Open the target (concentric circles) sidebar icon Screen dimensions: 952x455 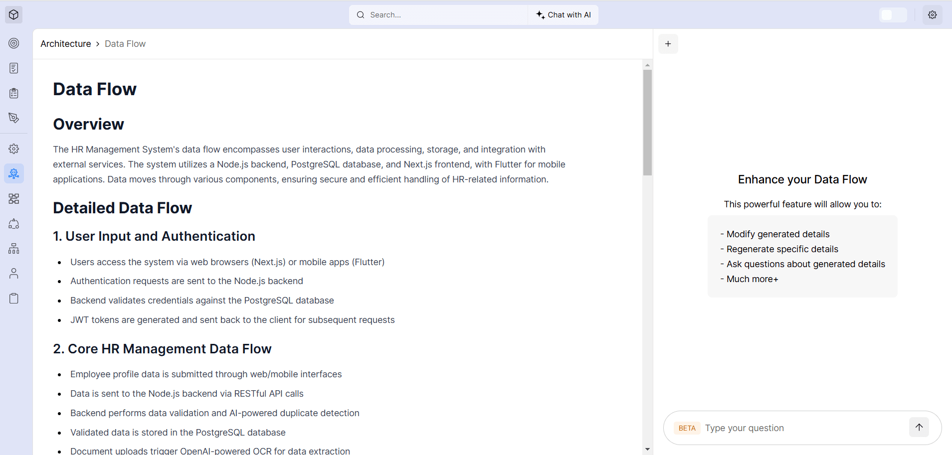[x=14, y=43]
